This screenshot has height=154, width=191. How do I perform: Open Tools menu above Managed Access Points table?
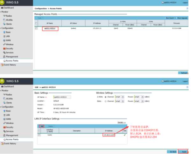click(x=40, y=18)
